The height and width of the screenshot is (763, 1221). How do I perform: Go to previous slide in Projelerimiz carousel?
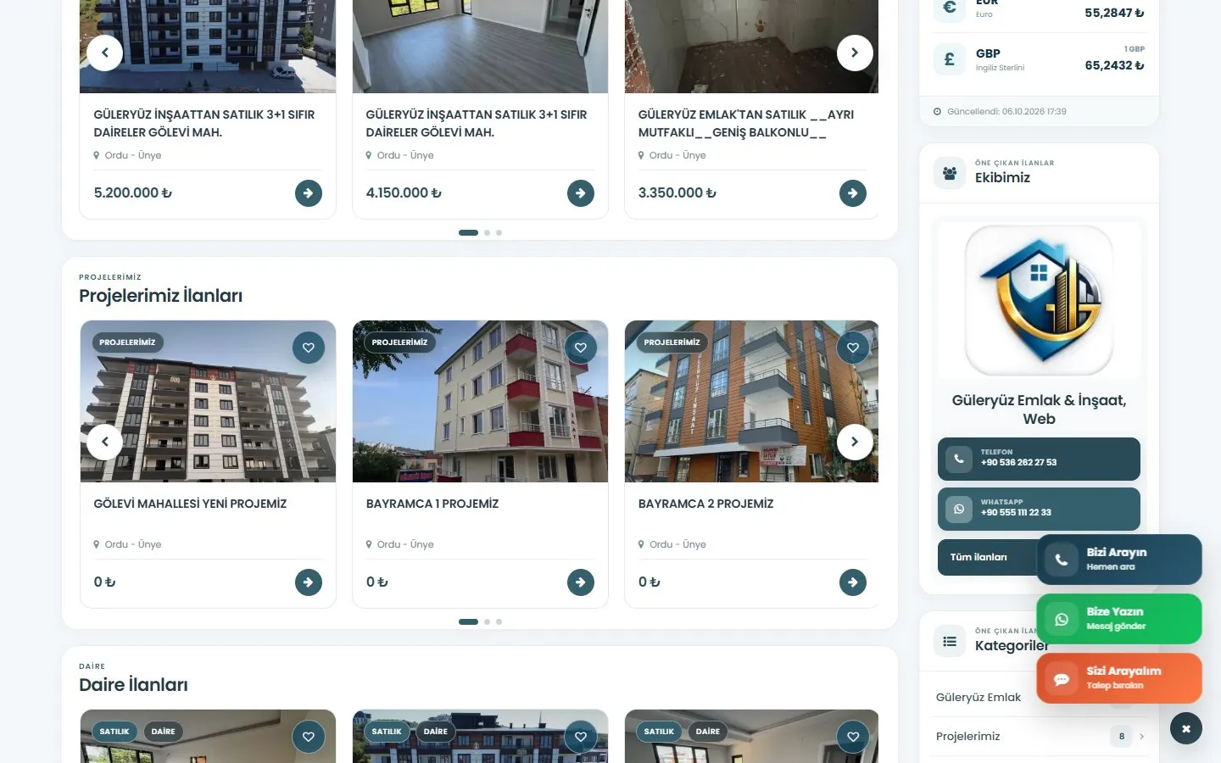[x=105, y=442]
